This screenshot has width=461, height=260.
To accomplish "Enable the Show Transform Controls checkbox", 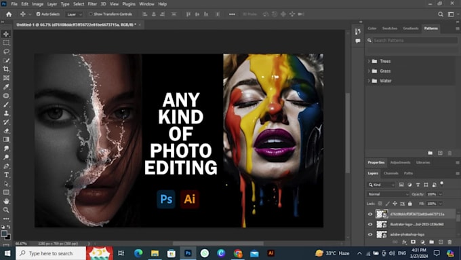I will click(91, 14).
